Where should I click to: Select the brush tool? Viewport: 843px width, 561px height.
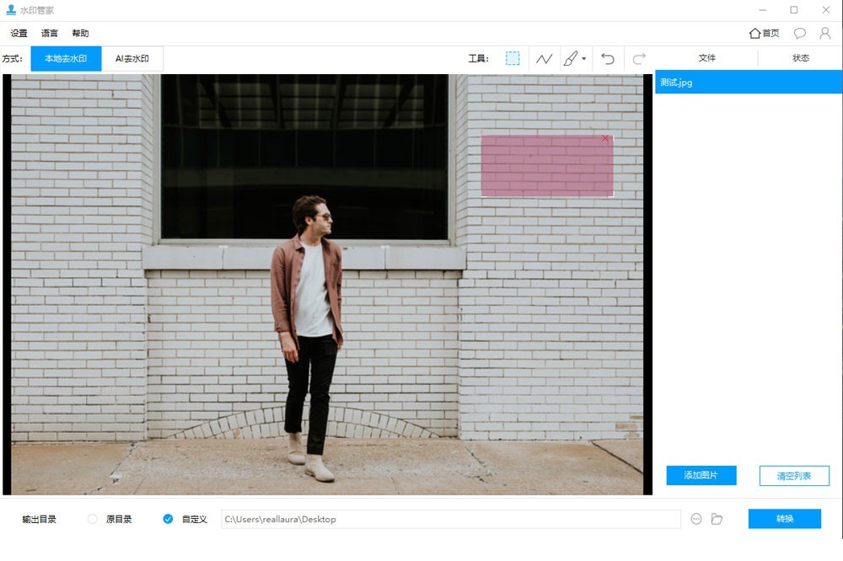click(571, 59)
